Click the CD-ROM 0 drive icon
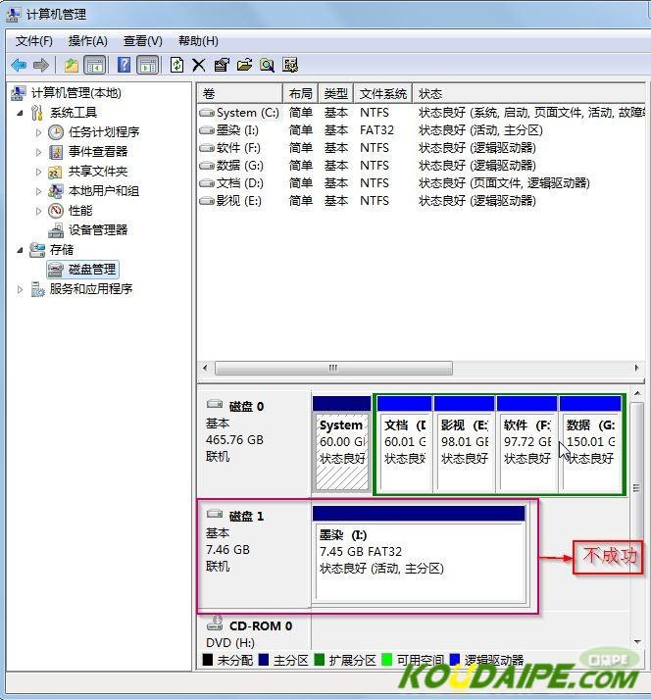Image resolution: width=651 pixels, height=700 pixels. 216,624
